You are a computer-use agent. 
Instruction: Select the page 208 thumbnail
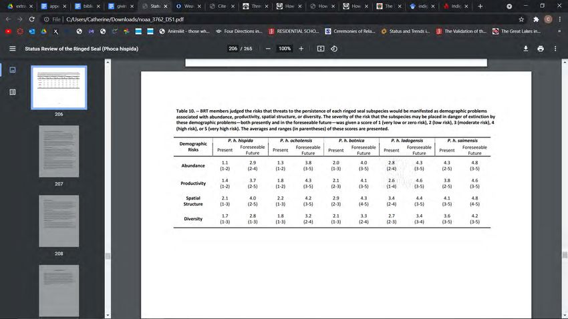pyautogui.click(x=59, y=221)
